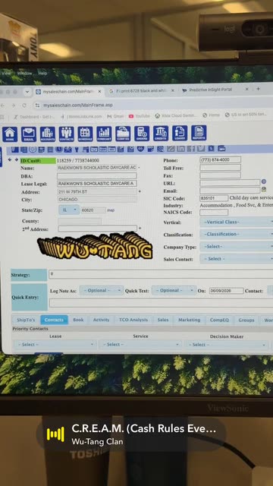Open the Help menu in menu bar

(x=42, y=74)
